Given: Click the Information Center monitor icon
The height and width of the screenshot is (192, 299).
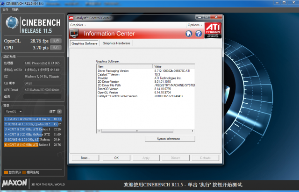Looking at the screenshot, I should coord(74,33).
